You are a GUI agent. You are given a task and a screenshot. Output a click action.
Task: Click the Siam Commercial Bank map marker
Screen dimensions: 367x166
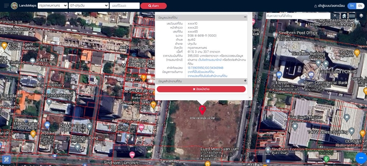click(x=311, y=75)
